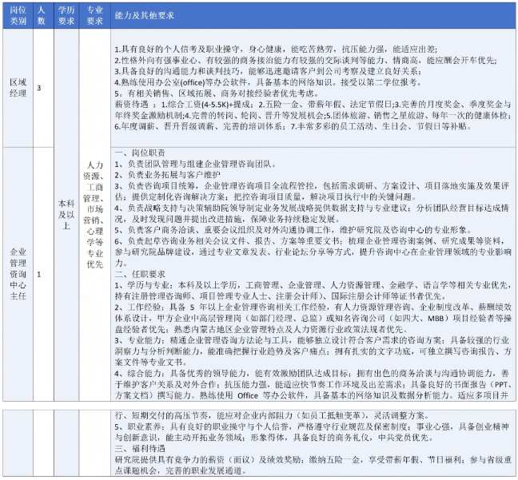Image resolution: width=518 pixels, height=480 pixels.
Task: Click the line starting 持有注册管理咨询师
Action: pyautogui.click(x=280, y=296)
